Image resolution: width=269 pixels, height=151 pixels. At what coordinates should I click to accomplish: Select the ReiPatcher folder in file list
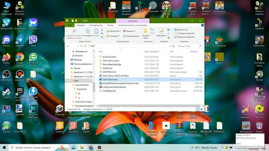tap(108, 68)
